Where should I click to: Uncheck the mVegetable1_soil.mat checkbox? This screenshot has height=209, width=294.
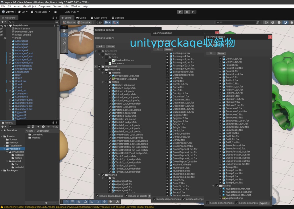tap(110, 76)
